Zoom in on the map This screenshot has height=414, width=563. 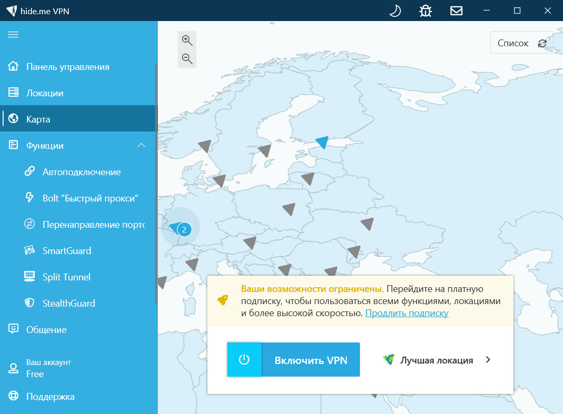pos(187,40)
